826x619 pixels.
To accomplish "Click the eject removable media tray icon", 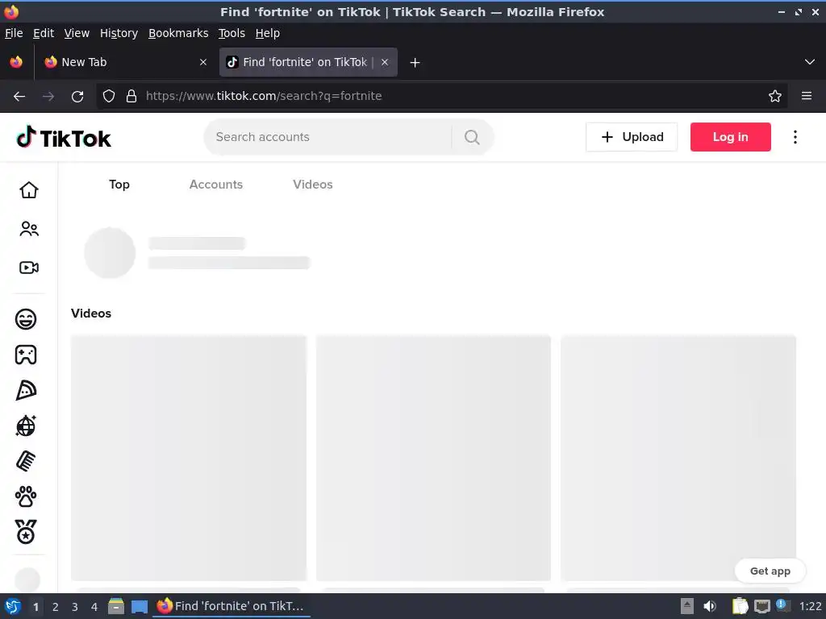I will 687,606.
